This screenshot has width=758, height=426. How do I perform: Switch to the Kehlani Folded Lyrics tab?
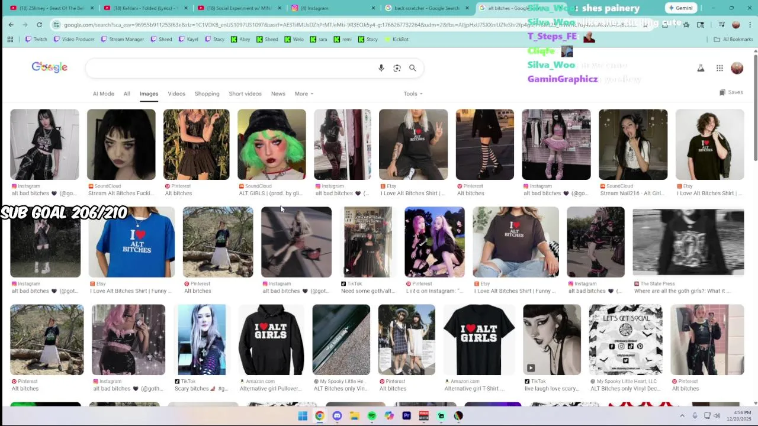coord(146,8)
